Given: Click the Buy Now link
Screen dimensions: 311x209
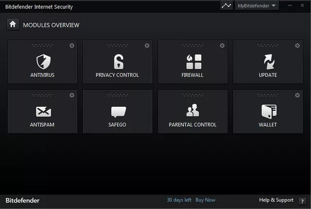Looking at the screenshot, I should click(205, 200).
